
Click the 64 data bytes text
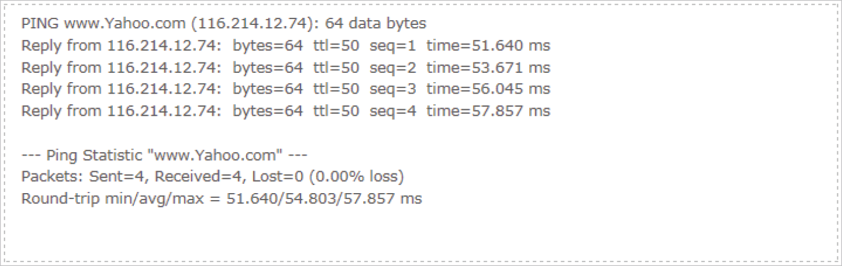pyautogui.click(x=376, y=24)
